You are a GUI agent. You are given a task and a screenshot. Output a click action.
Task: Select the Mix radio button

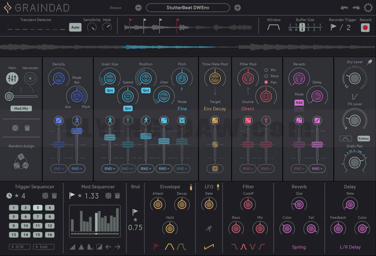tap(266, 70)
